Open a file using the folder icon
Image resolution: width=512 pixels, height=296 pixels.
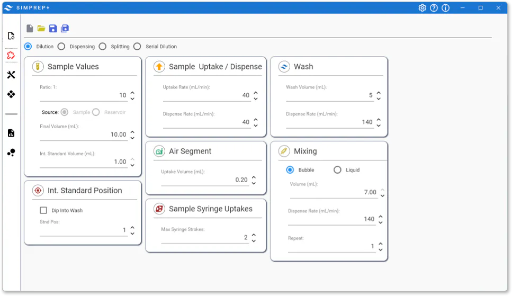point(41,29)
